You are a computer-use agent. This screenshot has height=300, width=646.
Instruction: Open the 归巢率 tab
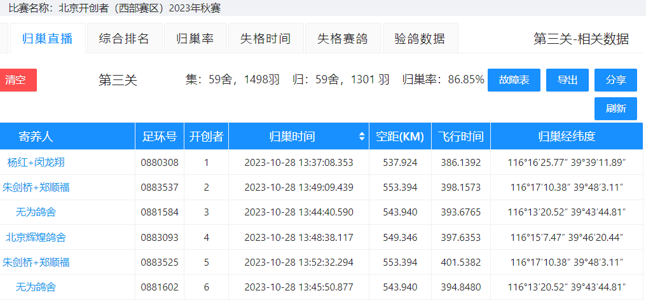(195, 39)
